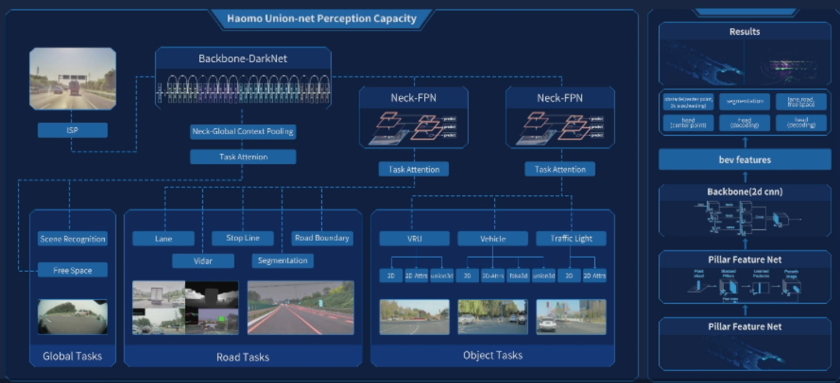Screen dimensions: 840x383
Task: Click Task Attention connected to Object Tasks
Action: coord(560,169)
